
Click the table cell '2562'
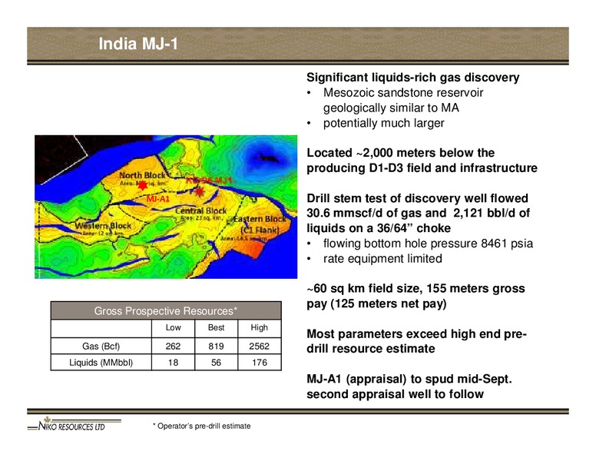[x=260, y=346]
